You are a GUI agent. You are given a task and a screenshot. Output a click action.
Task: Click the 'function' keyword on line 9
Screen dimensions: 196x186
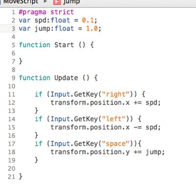tap(34, 78)
